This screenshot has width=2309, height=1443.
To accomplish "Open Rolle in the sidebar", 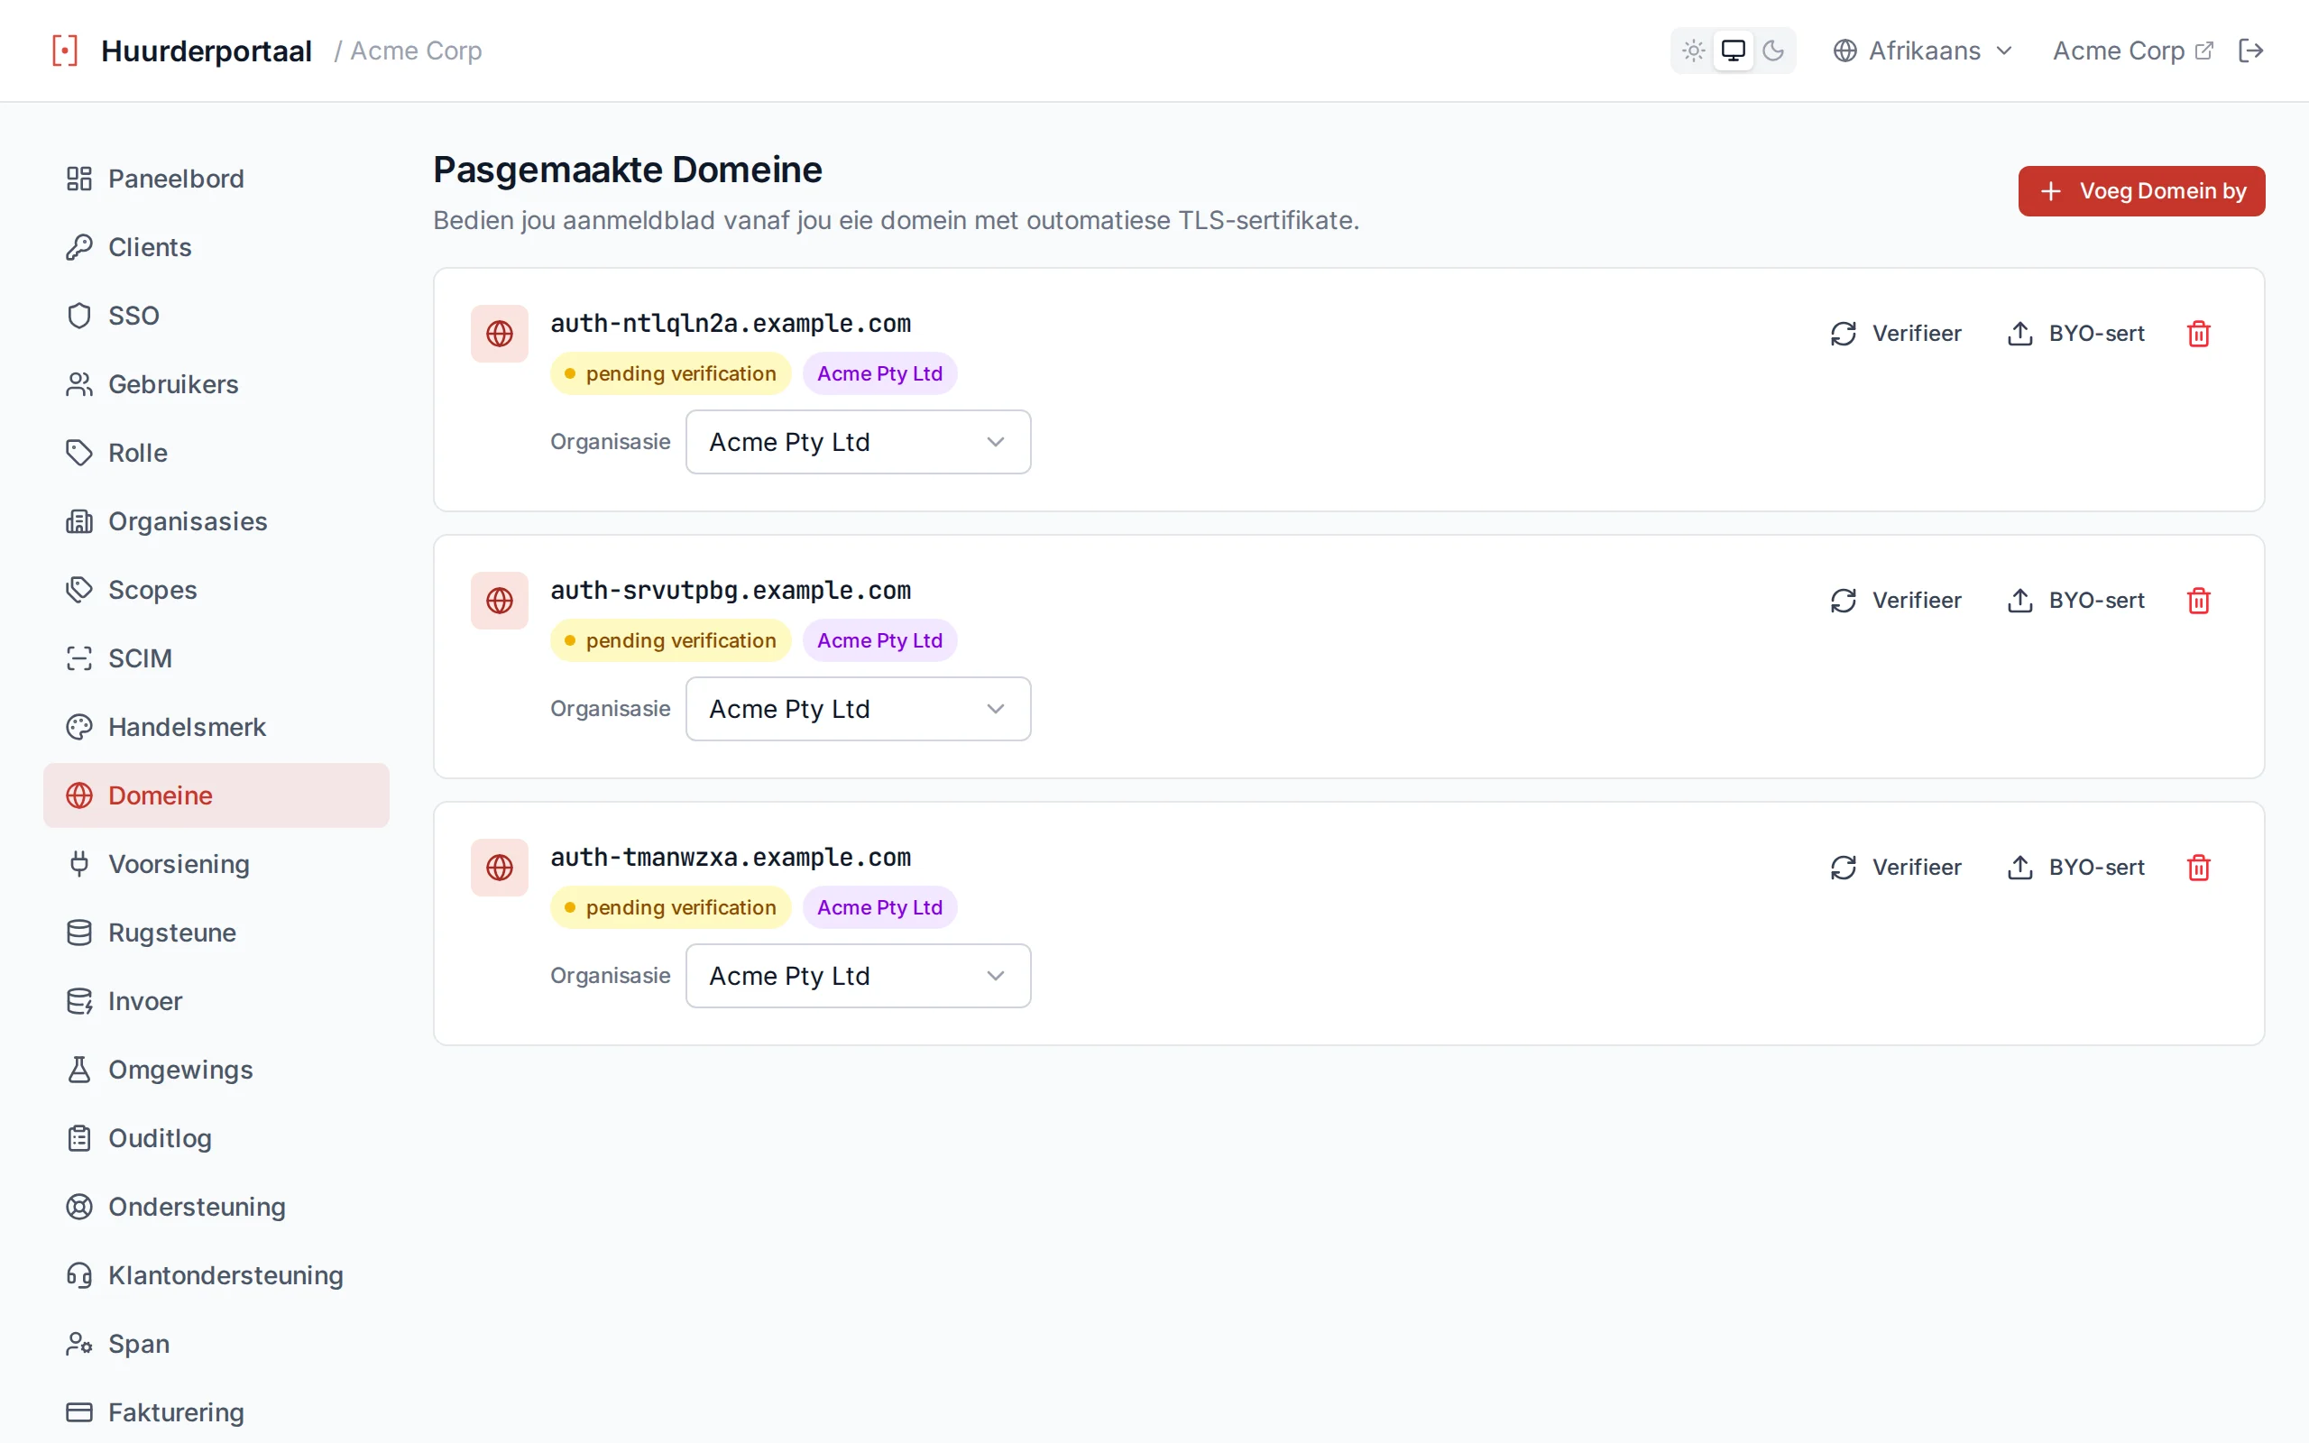I will 216,453.
